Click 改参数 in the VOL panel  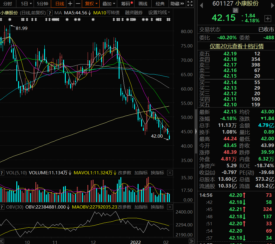(124, 173)
